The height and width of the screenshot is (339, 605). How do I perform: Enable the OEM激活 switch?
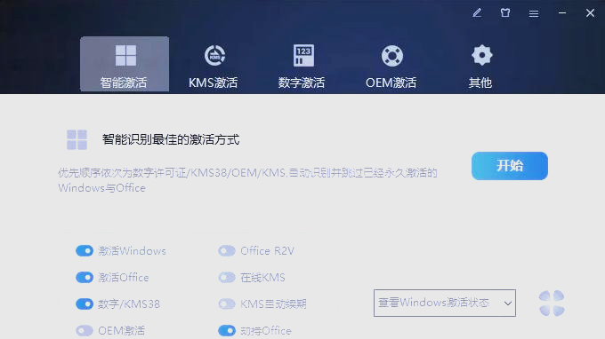pyautogui.click(x=85, y=330)
